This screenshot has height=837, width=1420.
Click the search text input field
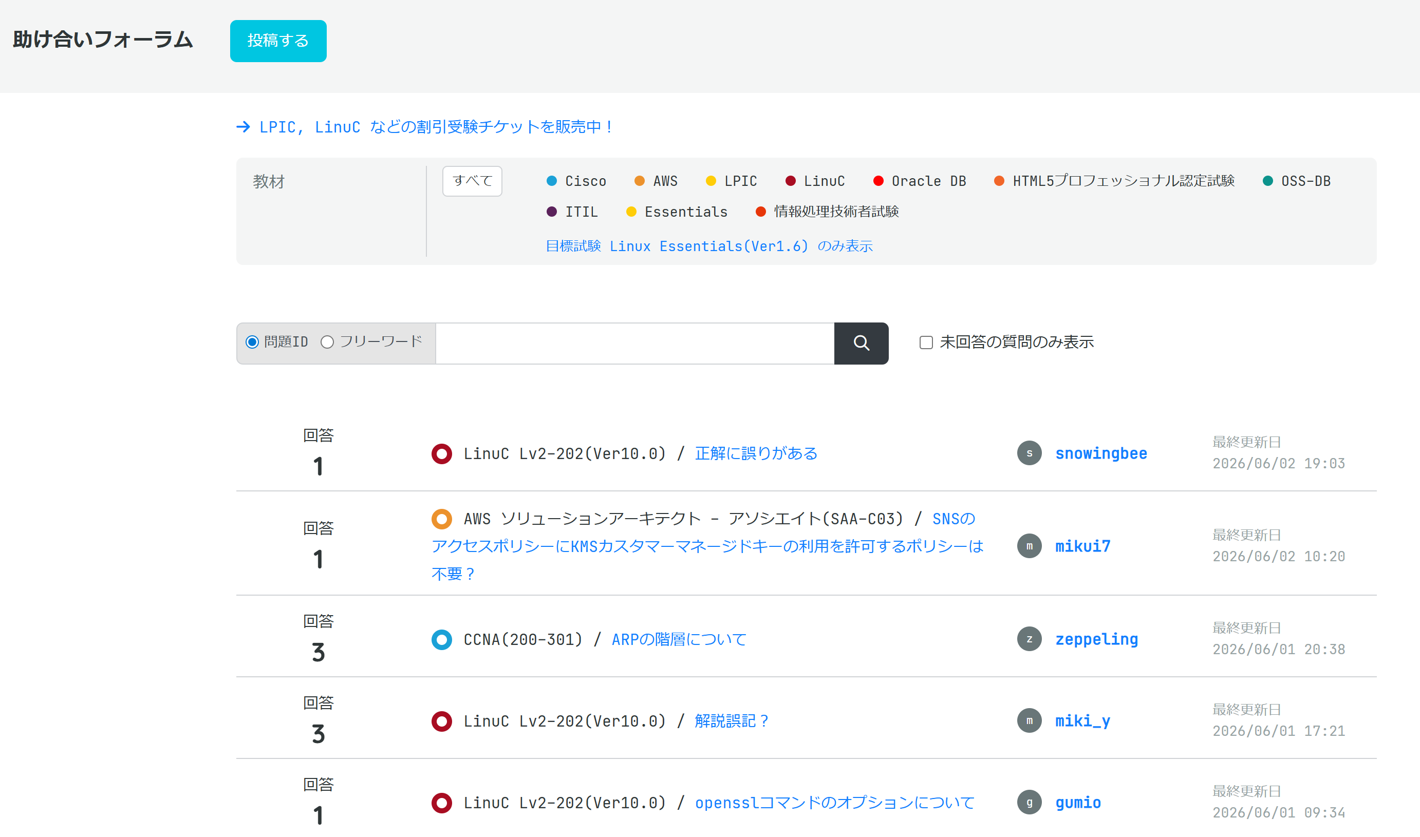[634, 344]
